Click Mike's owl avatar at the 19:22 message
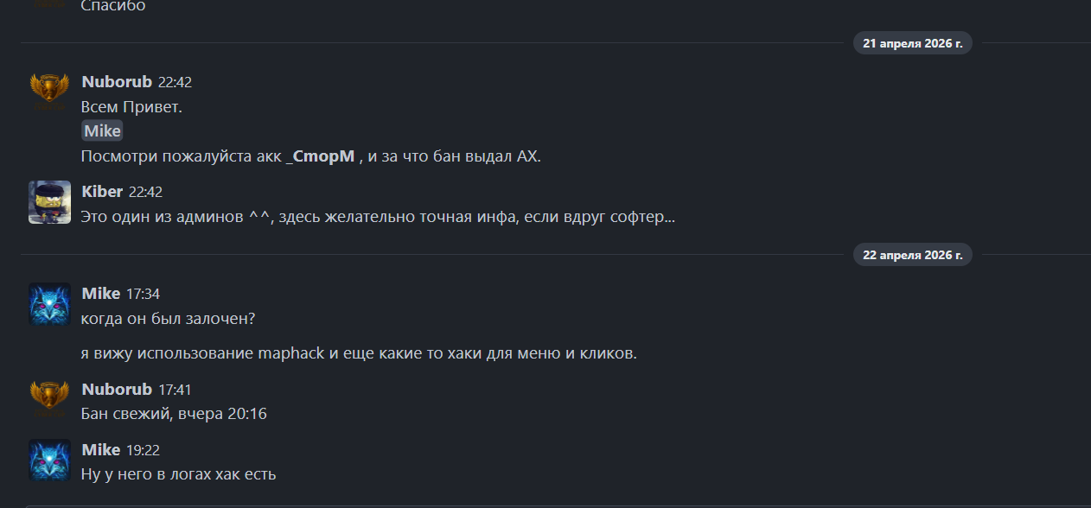 (x=49, y=460)
